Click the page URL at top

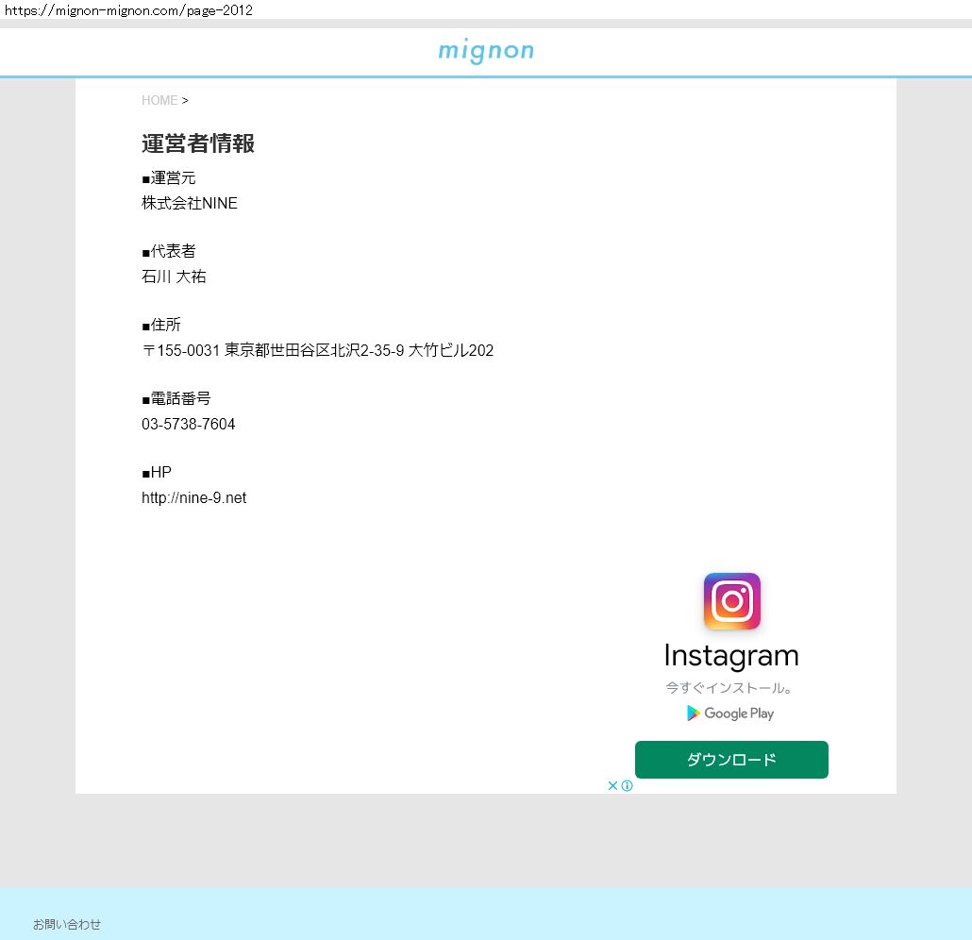pyautogui.click(x=129, y=10)
